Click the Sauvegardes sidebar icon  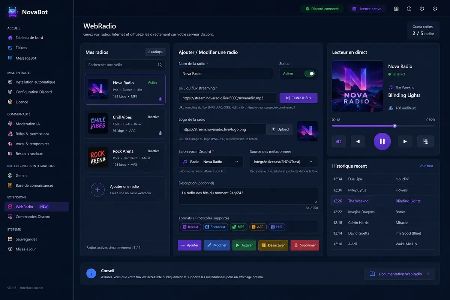10,239
